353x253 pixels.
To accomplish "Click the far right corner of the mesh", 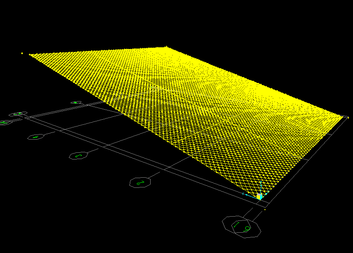I will pos(342,116).
